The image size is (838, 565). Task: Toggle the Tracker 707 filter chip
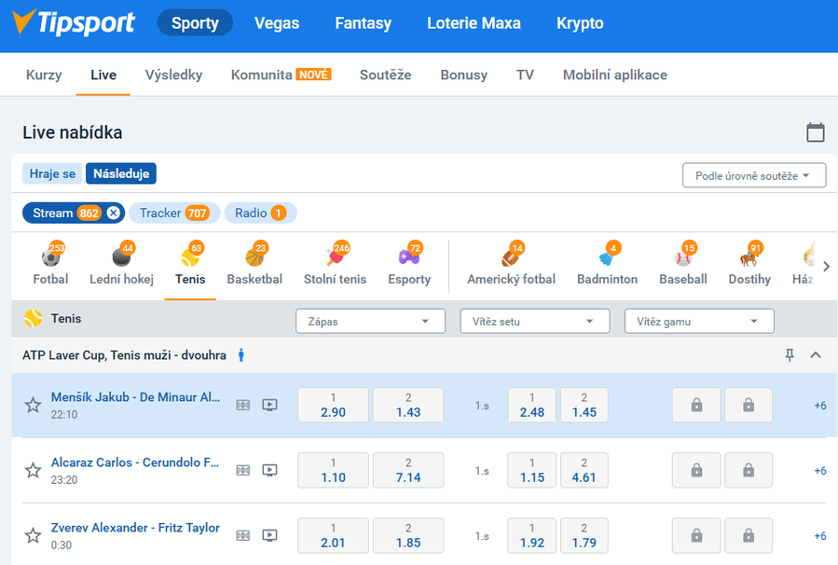click(x=174, y=213)
